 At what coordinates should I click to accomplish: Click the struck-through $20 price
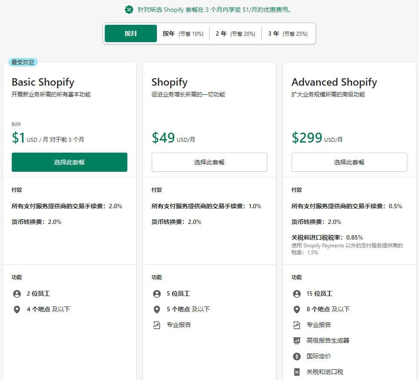(x=16, y=124)
